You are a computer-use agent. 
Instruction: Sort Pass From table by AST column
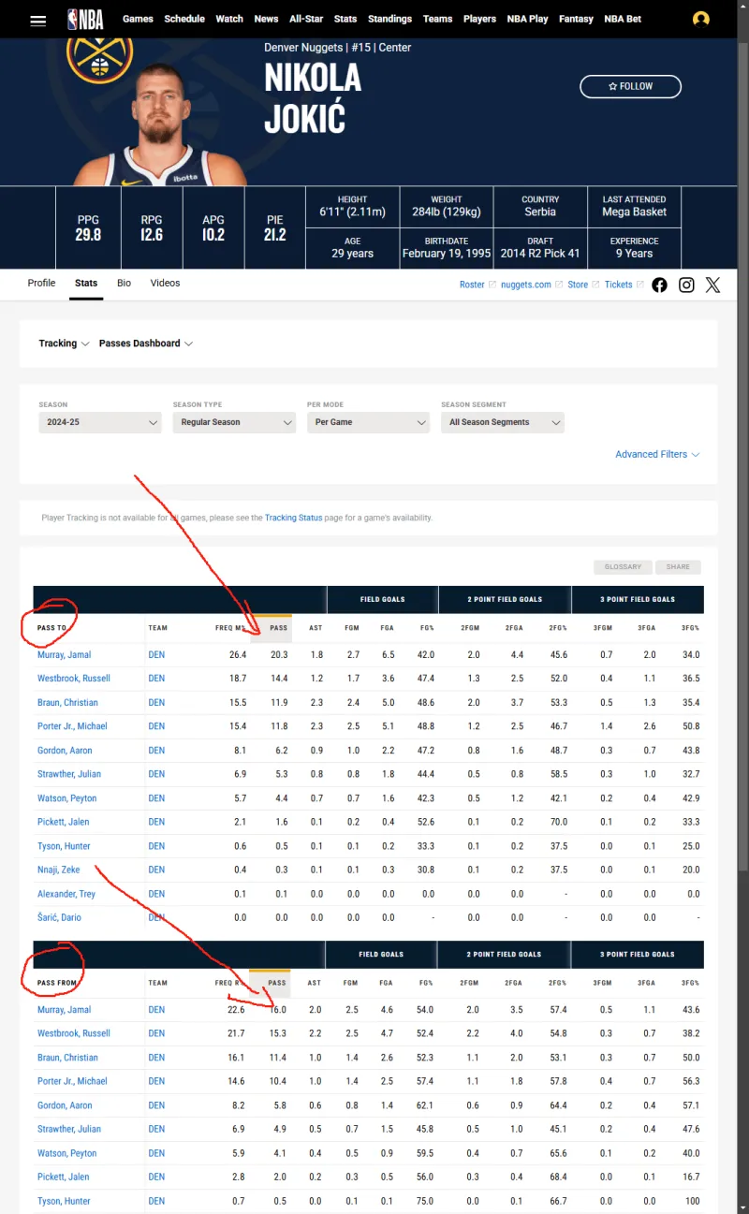(315, 983)
